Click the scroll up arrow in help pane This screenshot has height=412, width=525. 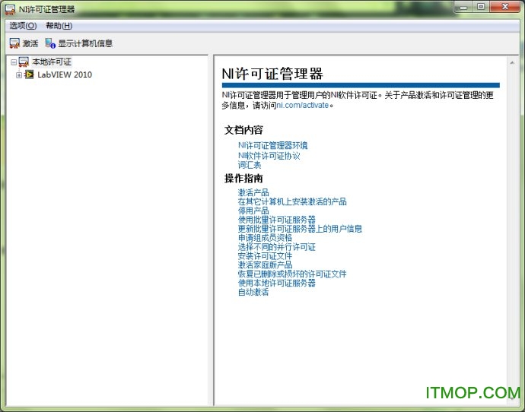pyautogui.click(x=512, y=62)
